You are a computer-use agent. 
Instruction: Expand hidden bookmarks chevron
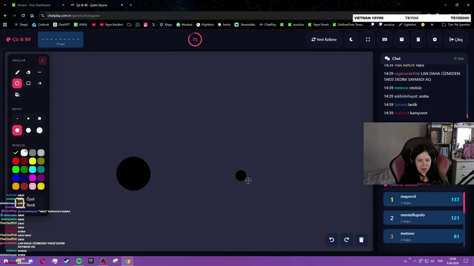[432, 25]
